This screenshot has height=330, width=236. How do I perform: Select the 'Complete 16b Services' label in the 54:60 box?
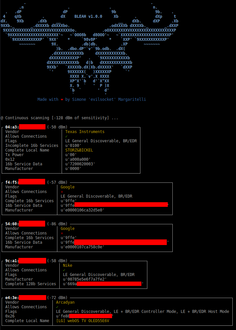pyautogui.click(x=30, y=238)
